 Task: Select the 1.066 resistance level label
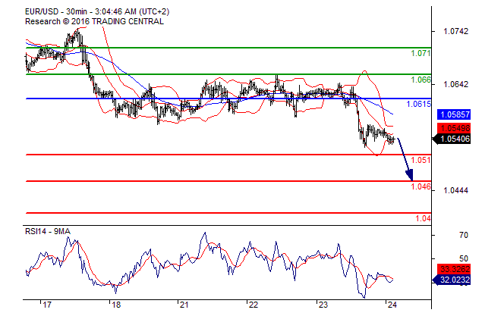click(421, 80)
